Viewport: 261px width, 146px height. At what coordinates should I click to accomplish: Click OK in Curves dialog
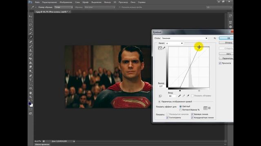point(226,38)
